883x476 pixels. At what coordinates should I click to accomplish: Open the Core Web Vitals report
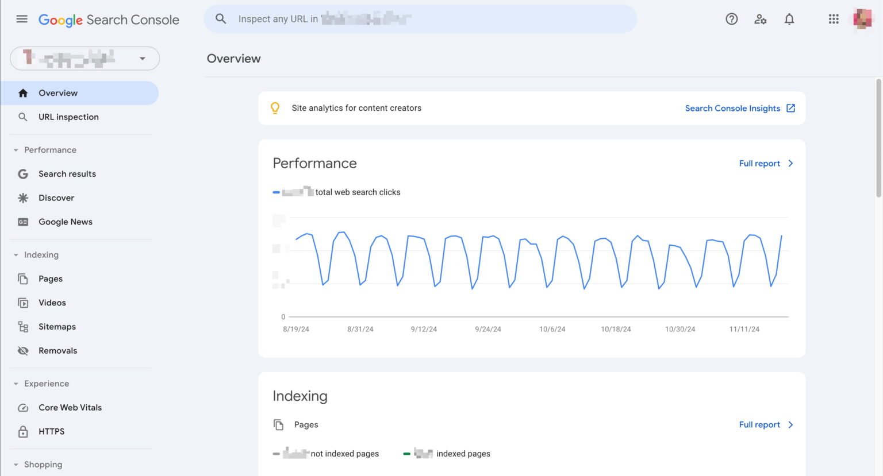pyautogui.click(x=70, y=407)
